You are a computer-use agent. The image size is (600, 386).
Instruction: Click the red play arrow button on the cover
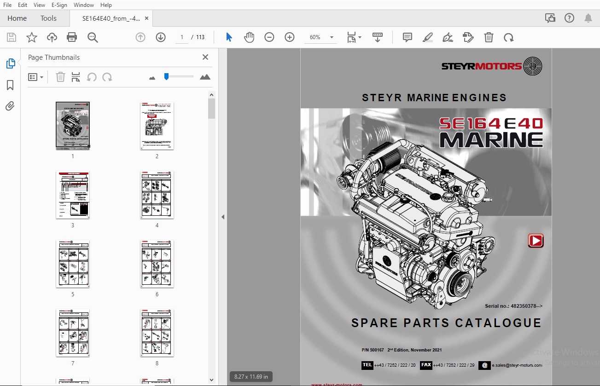536,241
